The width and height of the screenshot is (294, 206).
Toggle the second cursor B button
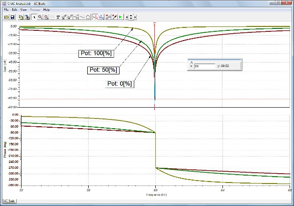click(x=101, y=17)
